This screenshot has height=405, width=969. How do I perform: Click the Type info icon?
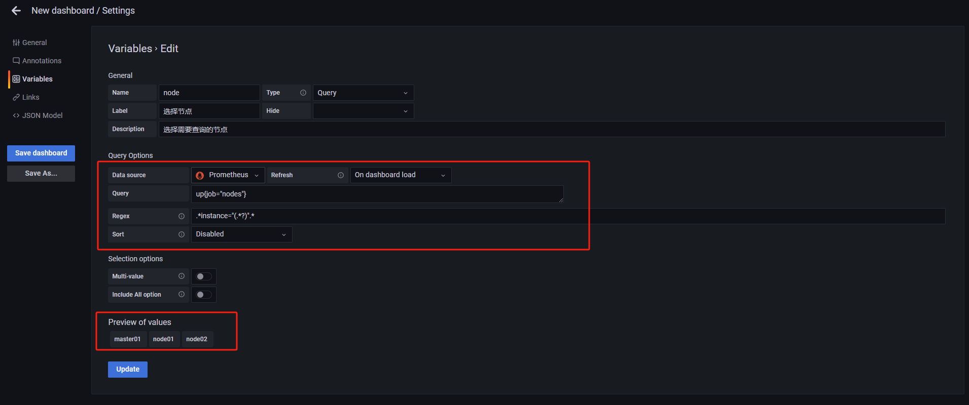(x=303, y=93)
